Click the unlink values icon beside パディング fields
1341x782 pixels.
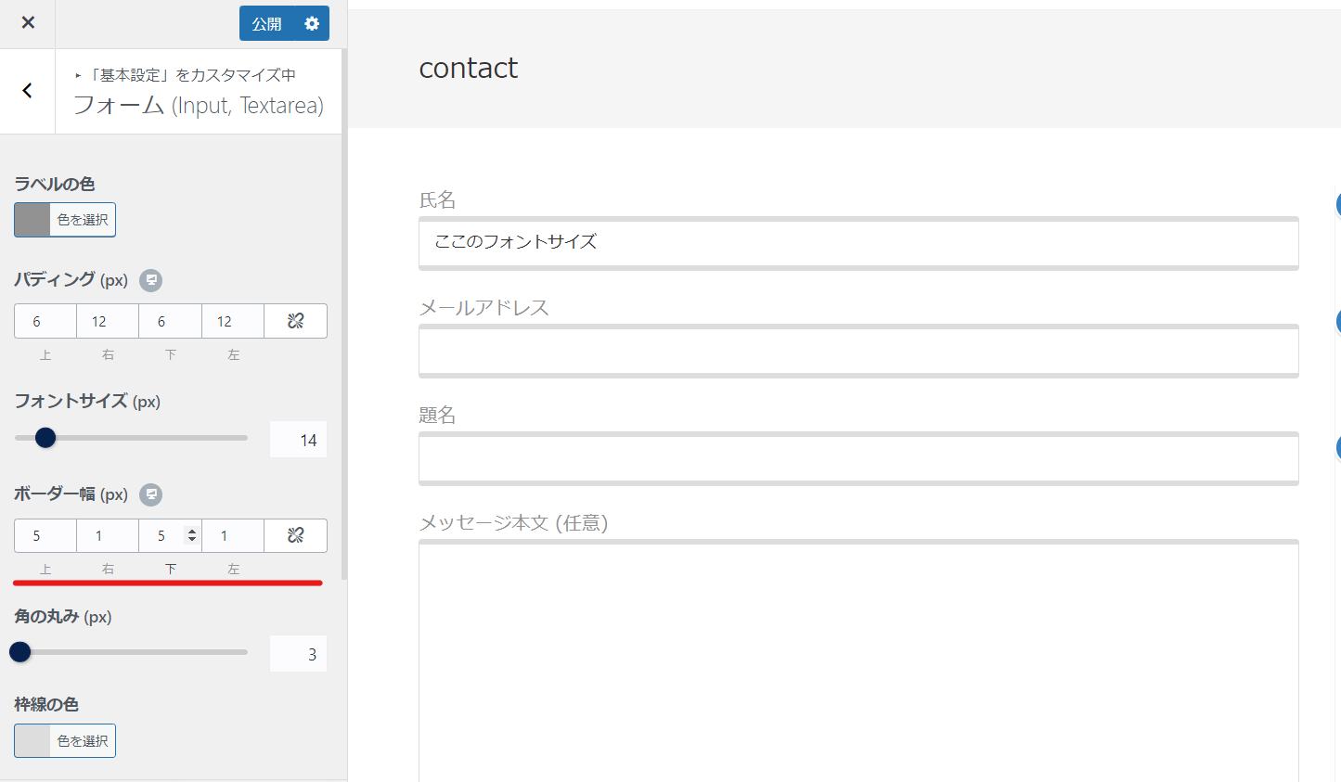pyautogui.click(x=295, y=320)
